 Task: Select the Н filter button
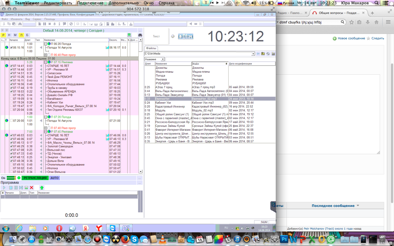[x=9, y=35]
